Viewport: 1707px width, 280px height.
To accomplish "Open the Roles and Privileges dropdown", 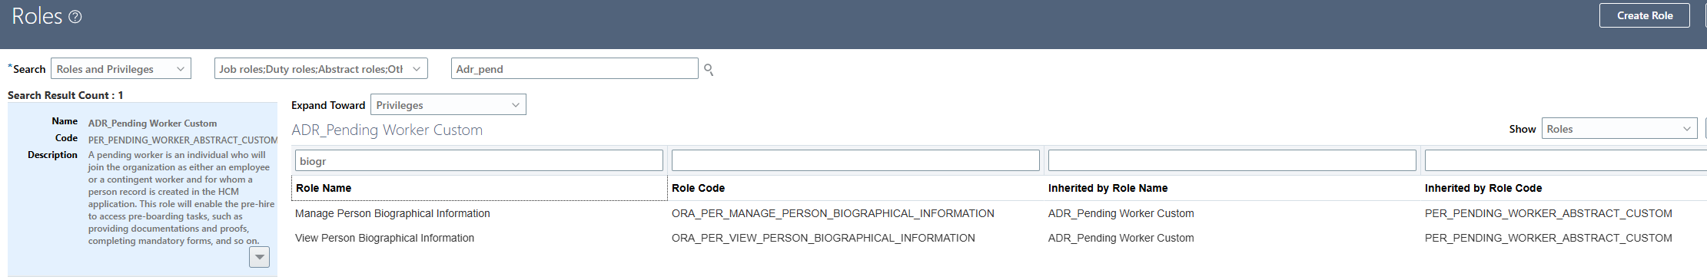I will tap(121, 69).
